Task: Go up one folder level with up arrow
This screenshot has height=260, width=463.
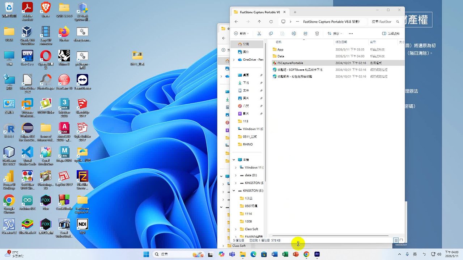Action: 259,22
